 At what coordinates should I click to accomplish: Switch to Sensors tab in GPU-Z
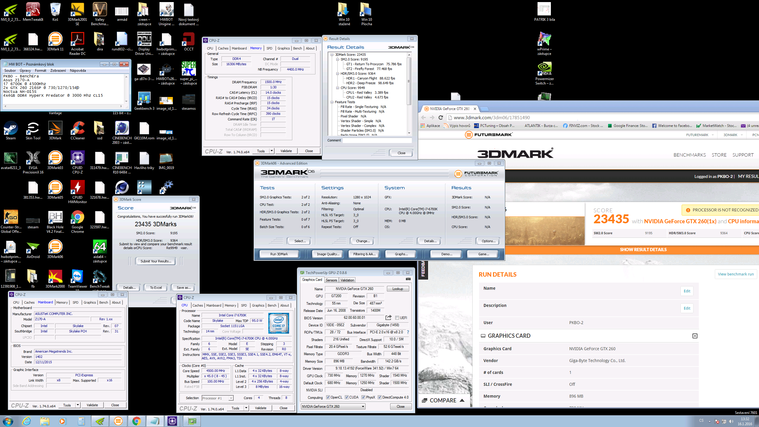331,280
